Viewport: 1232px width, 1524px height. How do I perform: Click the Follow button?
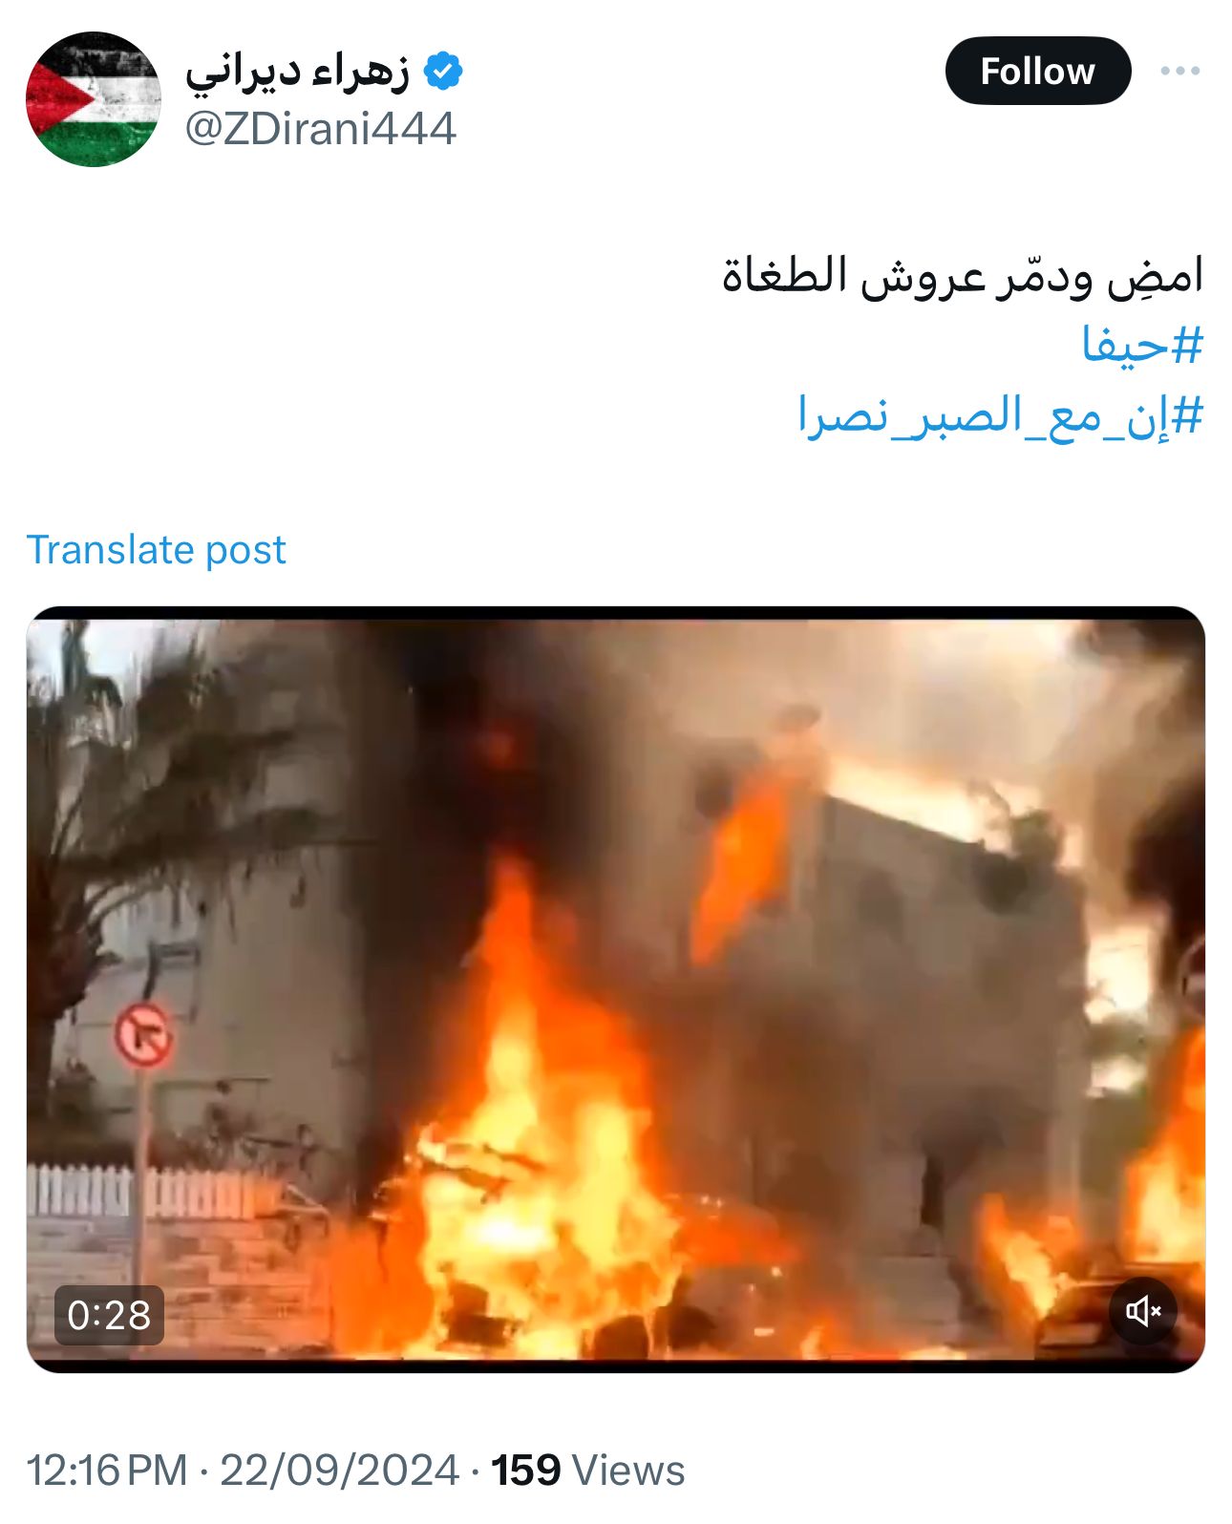coord(1037,71)
